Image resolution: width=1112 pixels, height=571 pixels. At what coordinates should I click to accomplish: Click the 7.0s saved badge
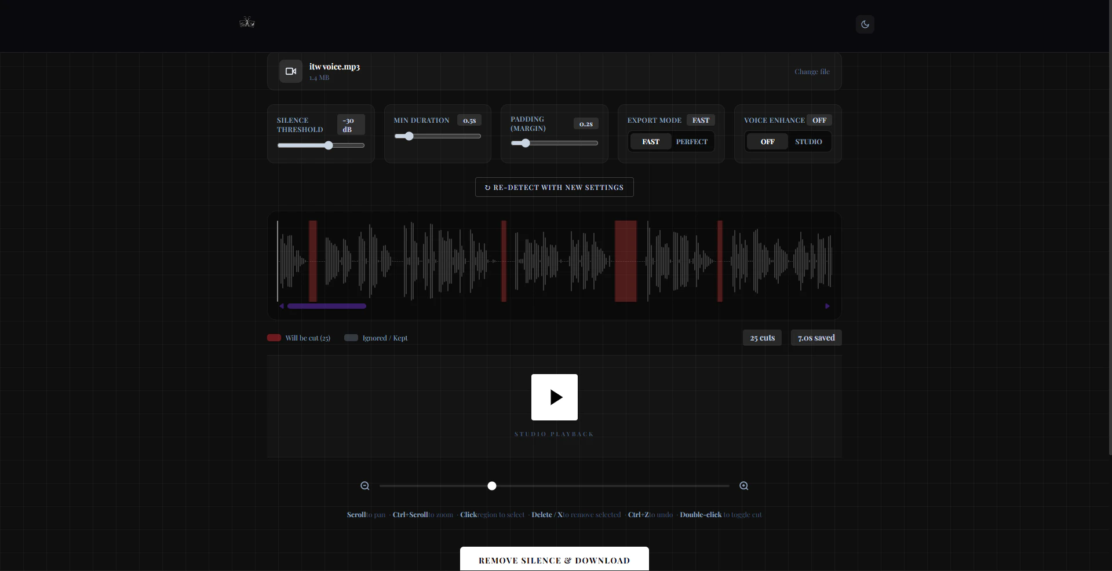(816, 338)
